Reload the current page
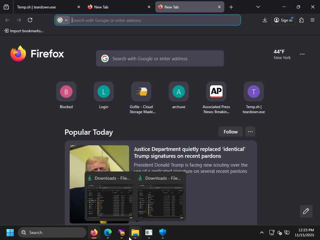 (x=30, y=20)
